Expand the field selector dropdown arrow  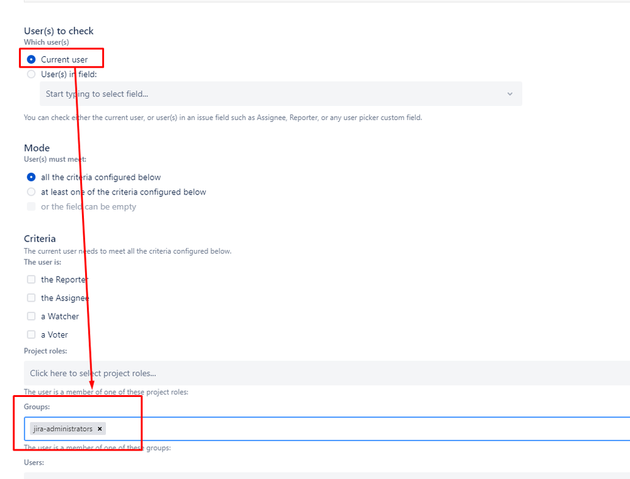point(510,93)
